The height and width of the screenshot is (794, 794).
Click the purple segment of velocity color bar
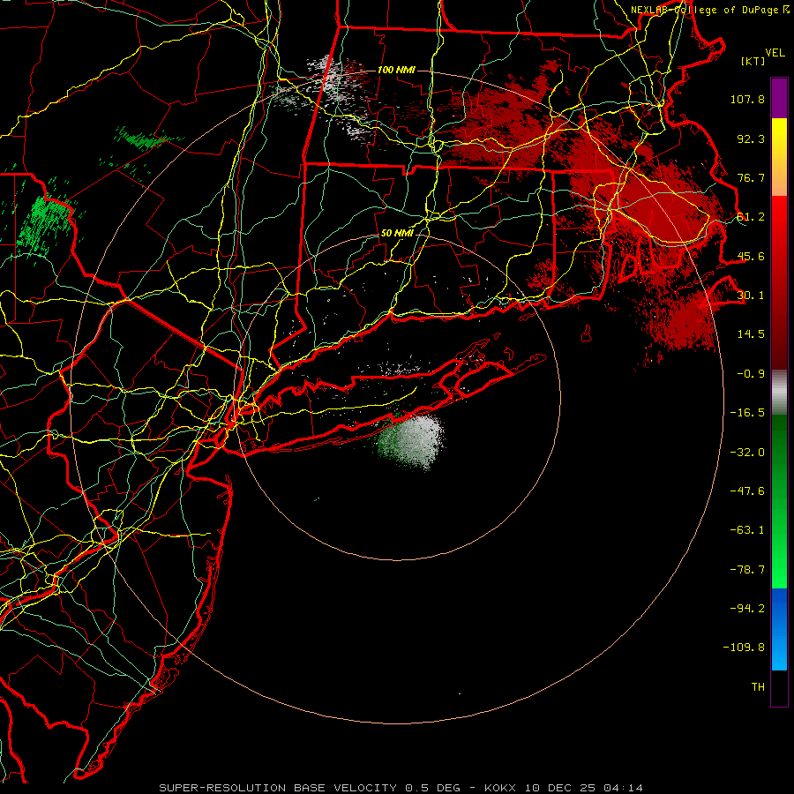(779, 99)
